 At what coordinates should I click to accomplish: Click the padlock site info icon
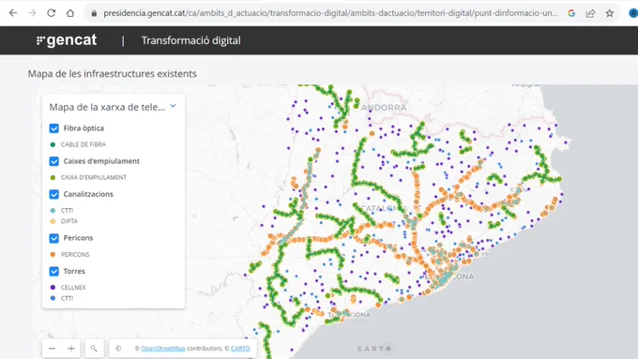pos(94,13)
